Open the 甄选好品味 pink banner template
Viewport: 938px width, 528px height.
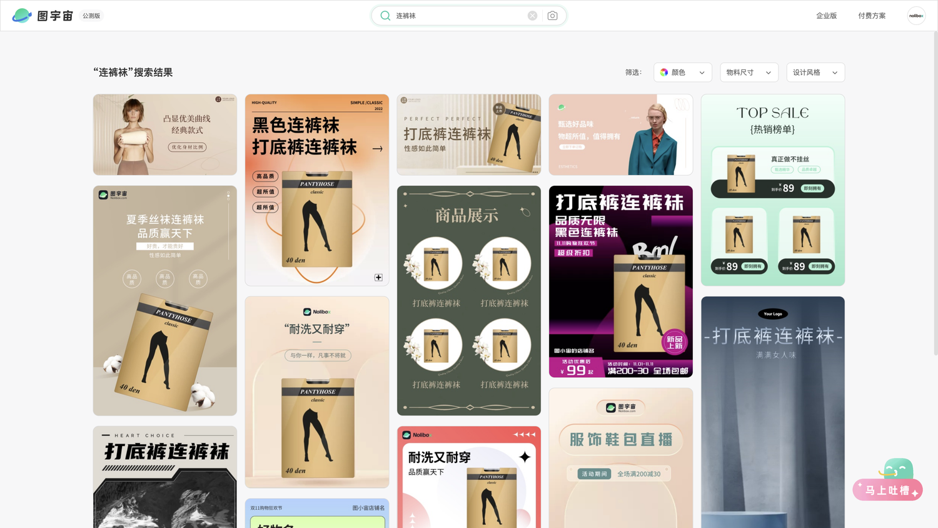(621, 135)
